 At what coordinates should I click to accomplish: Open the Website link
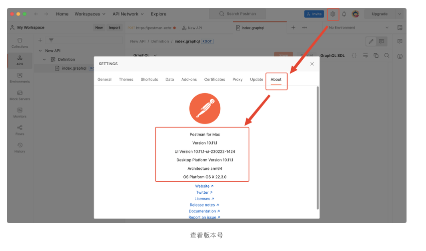coord(204,186)
